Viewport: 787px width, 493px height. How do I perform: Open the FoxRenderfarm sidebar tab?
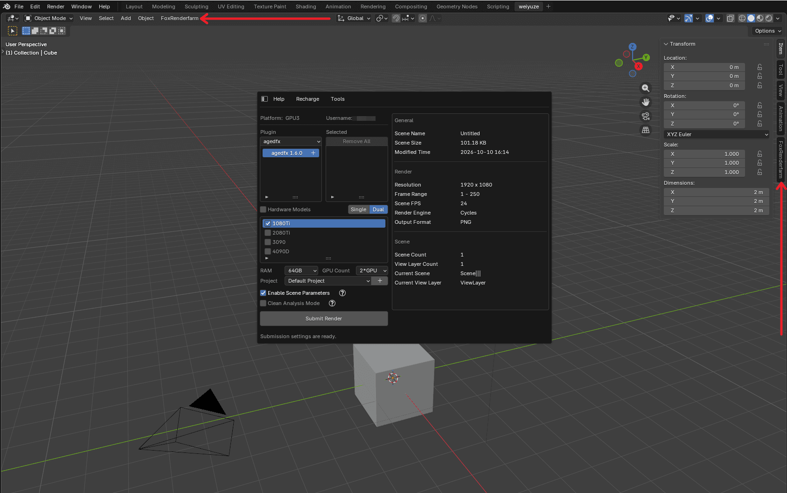point(780,159)
